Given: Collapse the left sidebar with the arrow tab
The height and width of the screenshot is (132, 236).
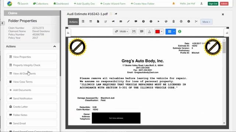Looking at the screenshot, I should 3,23.
